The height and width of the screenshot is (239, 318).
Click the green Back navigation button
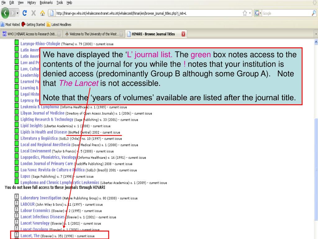pos(5,13)
